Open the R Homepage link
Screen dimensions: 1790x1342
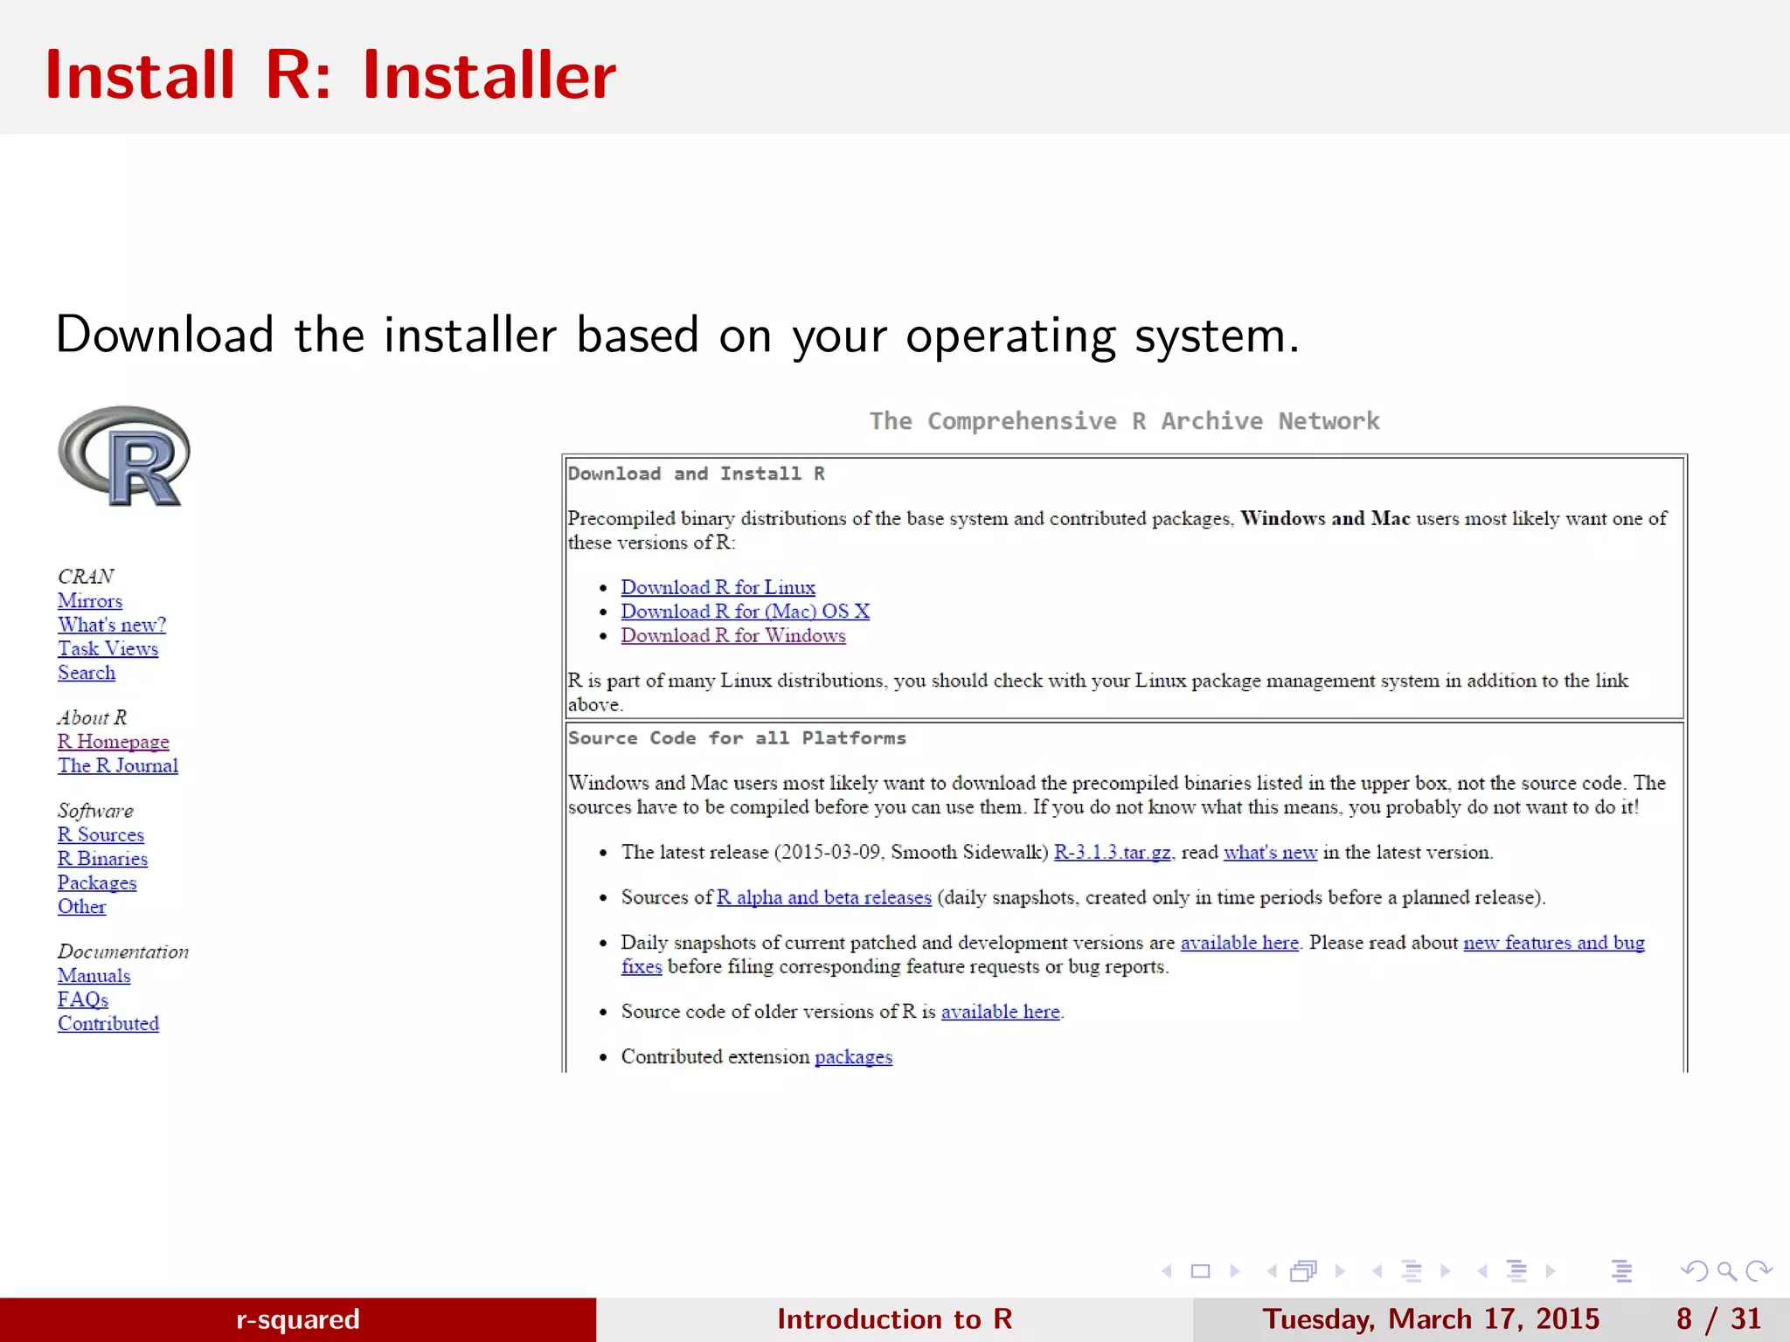[114, 742]
